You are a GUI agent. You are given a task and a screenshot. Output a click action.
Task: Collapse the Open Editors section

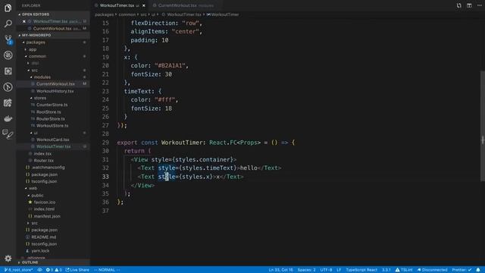point(36,14)
